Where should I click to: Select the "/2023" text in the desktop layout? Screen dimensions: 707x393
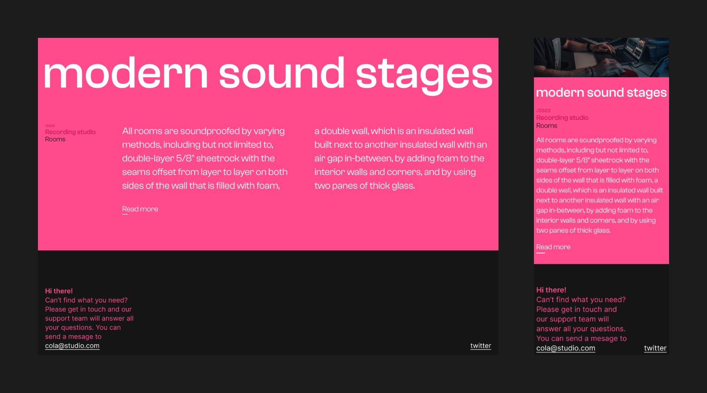point(50,126)
